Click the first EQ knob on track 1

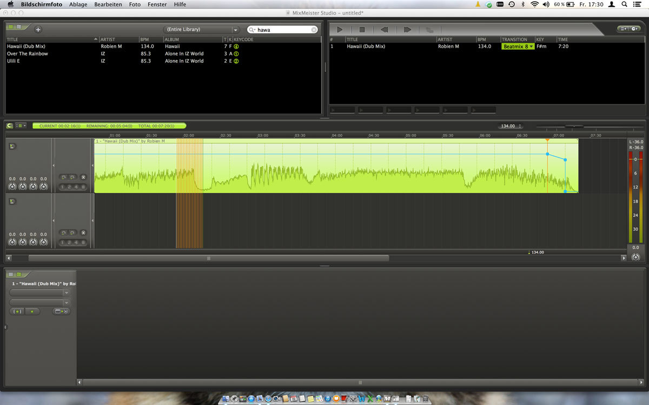[12, 186]
